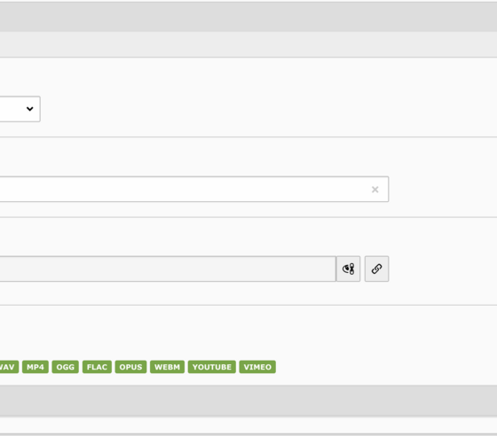Image resolution: width=497 pixels, height=436 pixels.
Task: Click the MP4 file type badge
Action: (x=35, y=367)
